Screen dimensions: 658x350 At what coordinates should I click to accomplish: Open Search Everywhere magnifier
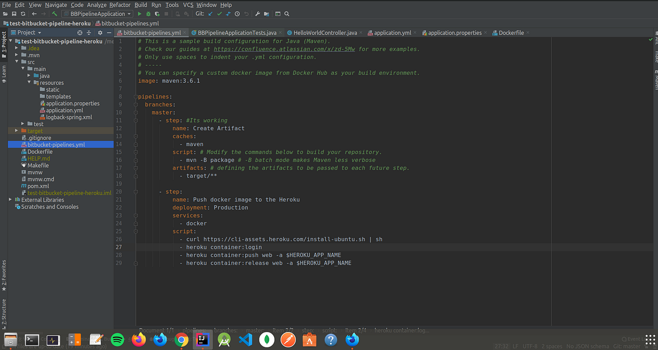click(x=287, y=14)
